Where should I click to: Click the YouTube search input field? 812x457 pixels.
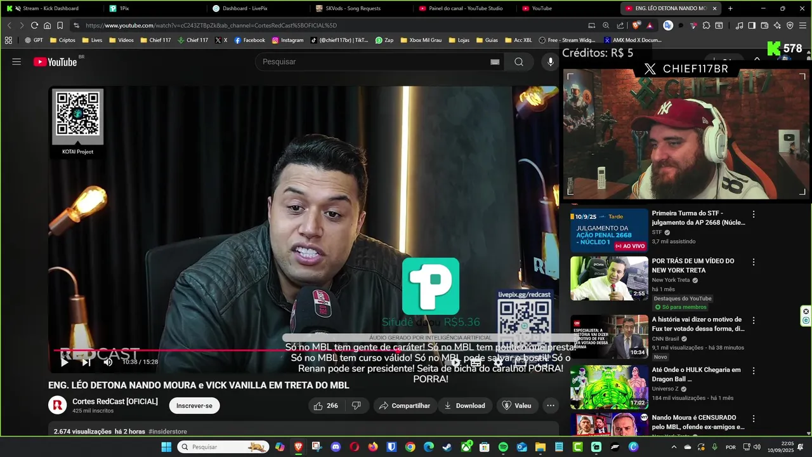click(374, 62)
